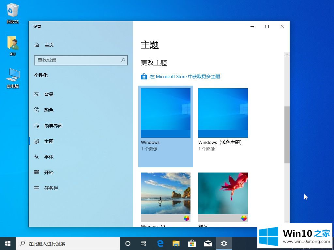334x250 pixels.
Task: Launch Microsoft Edge from taskbar
Action: (x=160, y=243)
